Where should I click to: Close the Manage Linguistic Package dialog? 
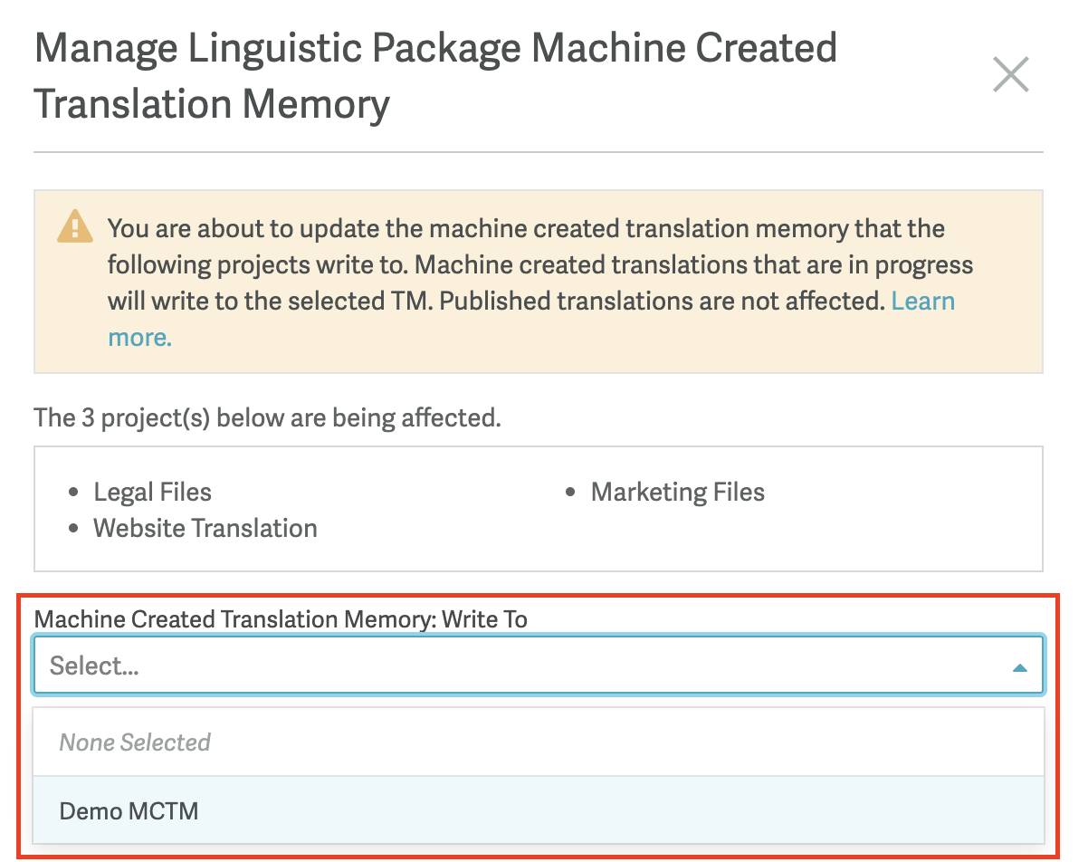[1010, 75]
